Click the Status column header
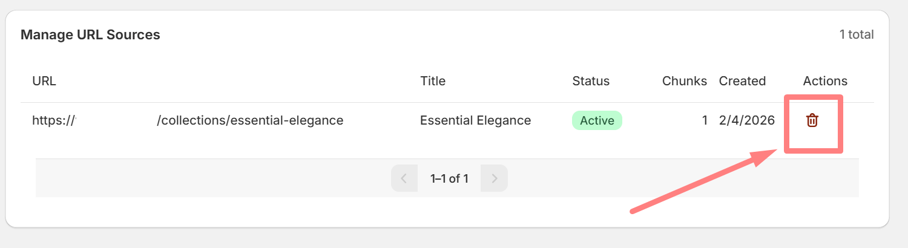The width and height of the screenshot is (908, 248). pyautogui.click(x=591, y=81)
